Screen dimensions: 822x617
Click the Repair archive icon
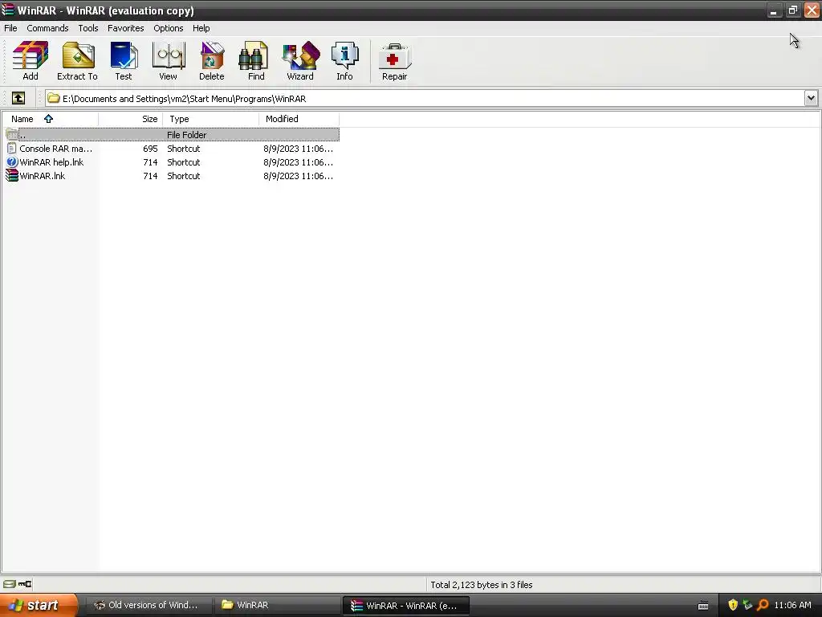[x=395, y=57]
